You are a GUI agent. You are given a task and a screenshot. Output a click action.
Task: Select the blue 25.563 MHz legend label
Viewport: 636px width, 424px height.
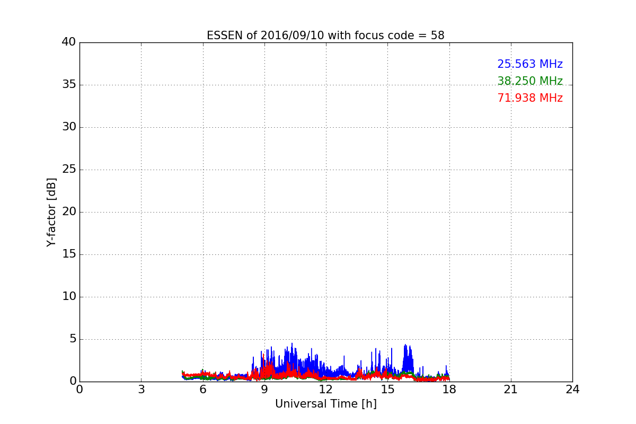(x=530, y=64)
